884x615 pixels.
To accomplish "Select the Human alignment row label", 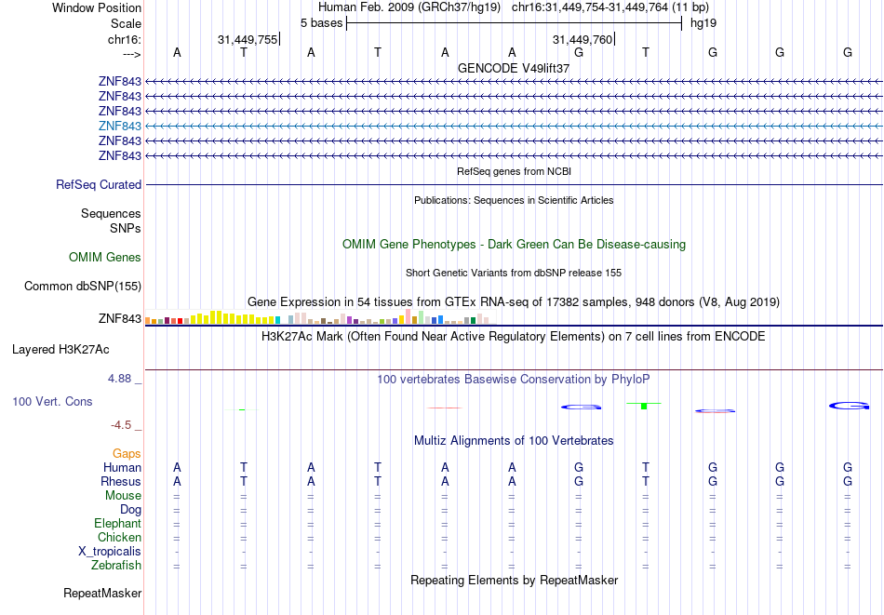I will [x=122, y=467].
